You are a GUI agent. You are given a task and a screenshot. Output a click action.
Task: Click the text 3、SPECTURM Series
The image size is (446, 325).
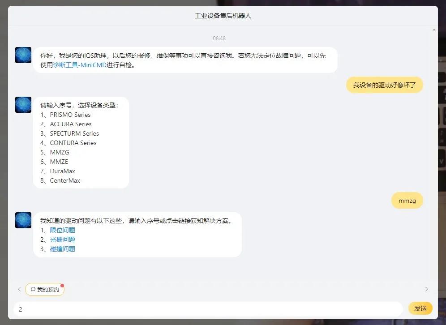click(69, 133)
